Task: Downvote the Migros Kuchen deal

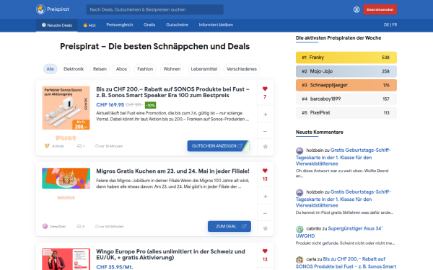Action: coord(266,213)
